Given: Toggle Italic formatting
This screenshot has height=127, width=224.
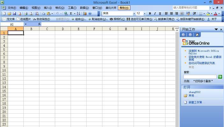Looking at the screenshot, I should pos(155,14).
